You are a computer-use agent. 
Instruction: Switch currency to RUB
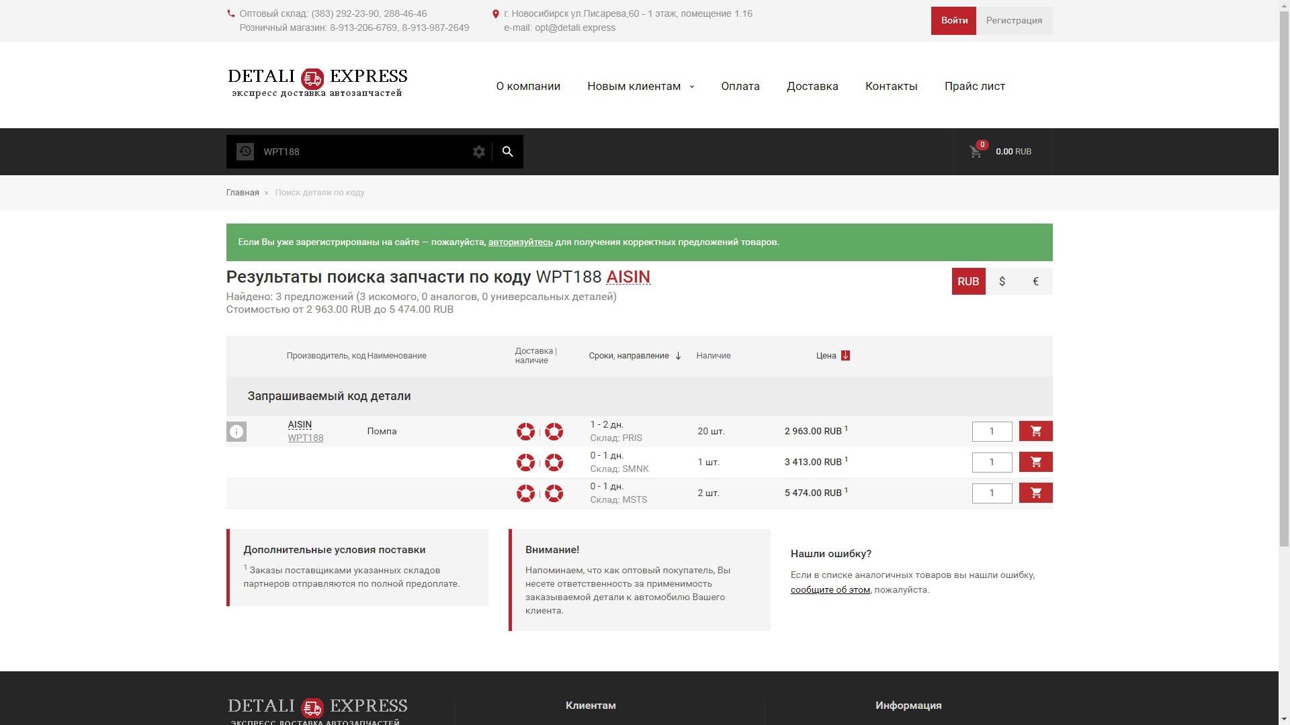968,281
